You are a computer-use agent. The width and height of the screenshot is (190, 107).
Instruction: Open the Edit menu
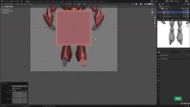click(7, 1)
